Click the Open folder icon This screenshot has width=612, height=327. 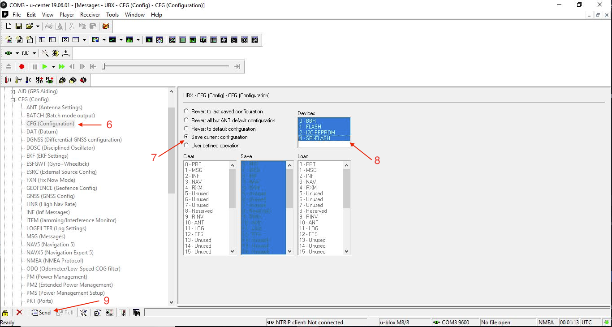[x=29, y=26]
